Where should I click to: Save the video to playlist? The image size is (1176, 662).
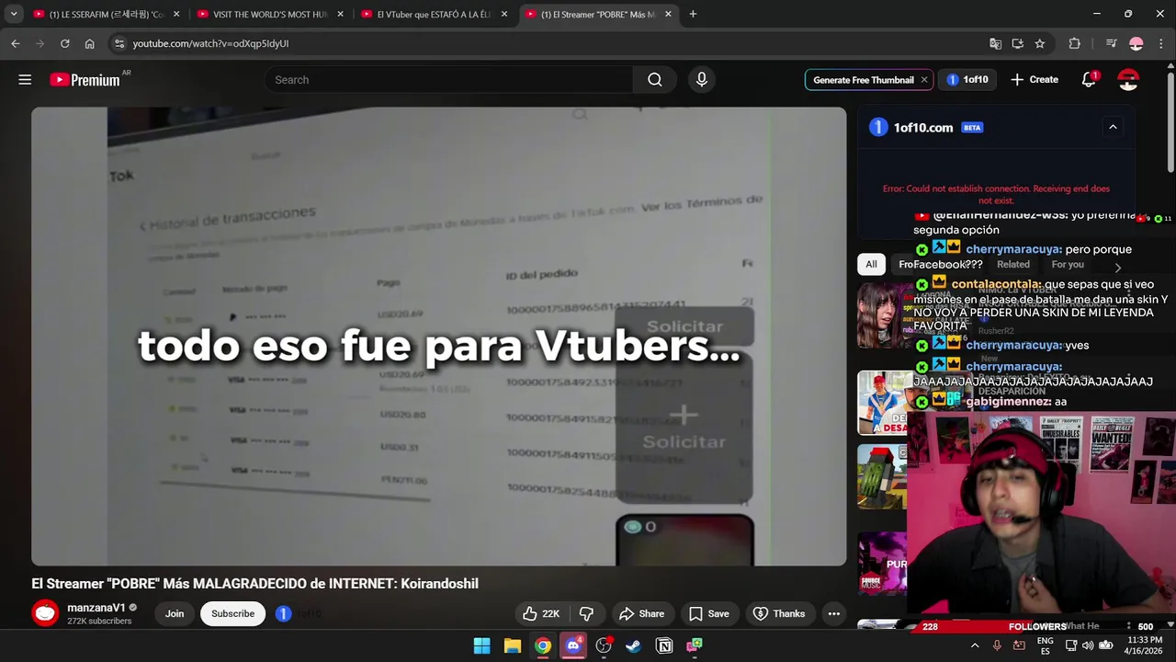[708, 613]
